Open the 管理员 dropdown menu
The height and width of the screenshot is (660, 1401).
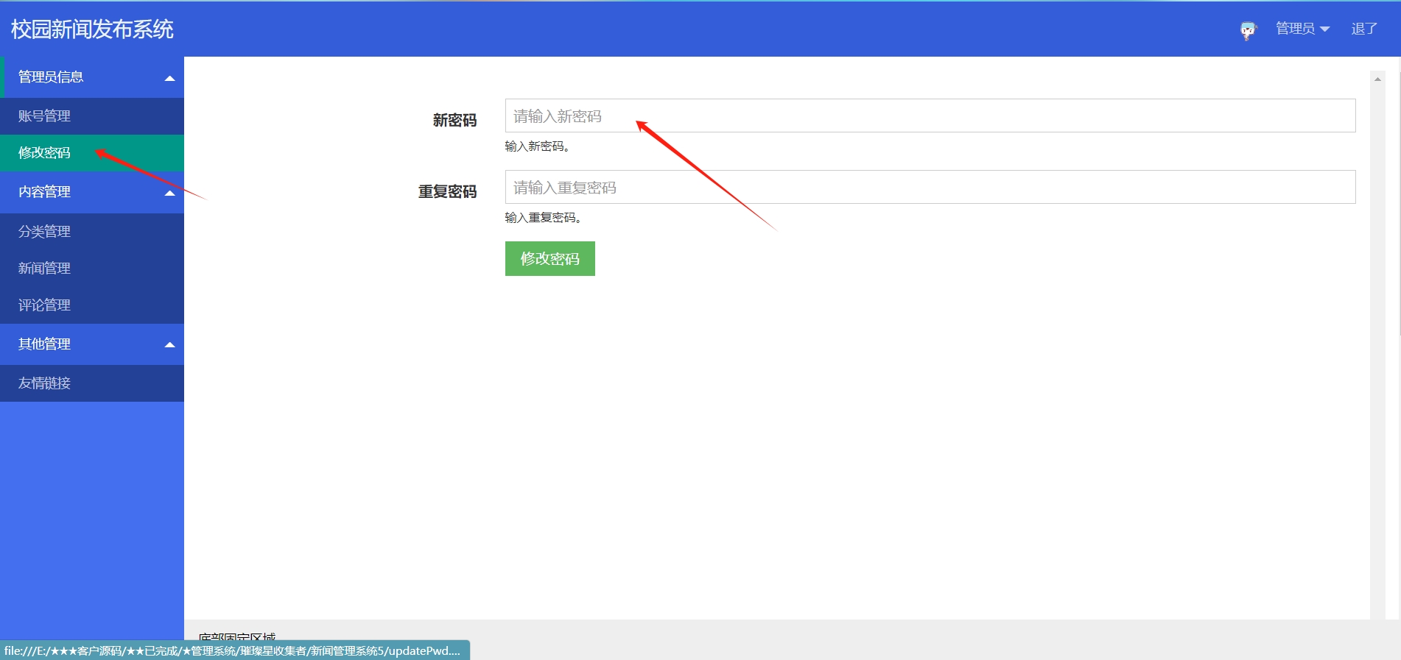[x=1302, y=29]
